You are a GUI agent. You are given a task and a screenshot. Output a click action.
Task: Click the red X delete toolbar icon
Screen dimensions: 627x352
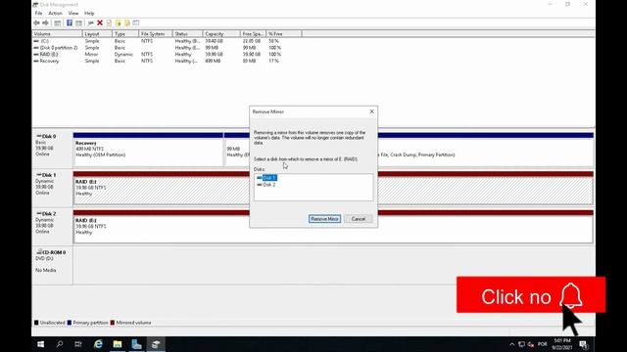100,23
